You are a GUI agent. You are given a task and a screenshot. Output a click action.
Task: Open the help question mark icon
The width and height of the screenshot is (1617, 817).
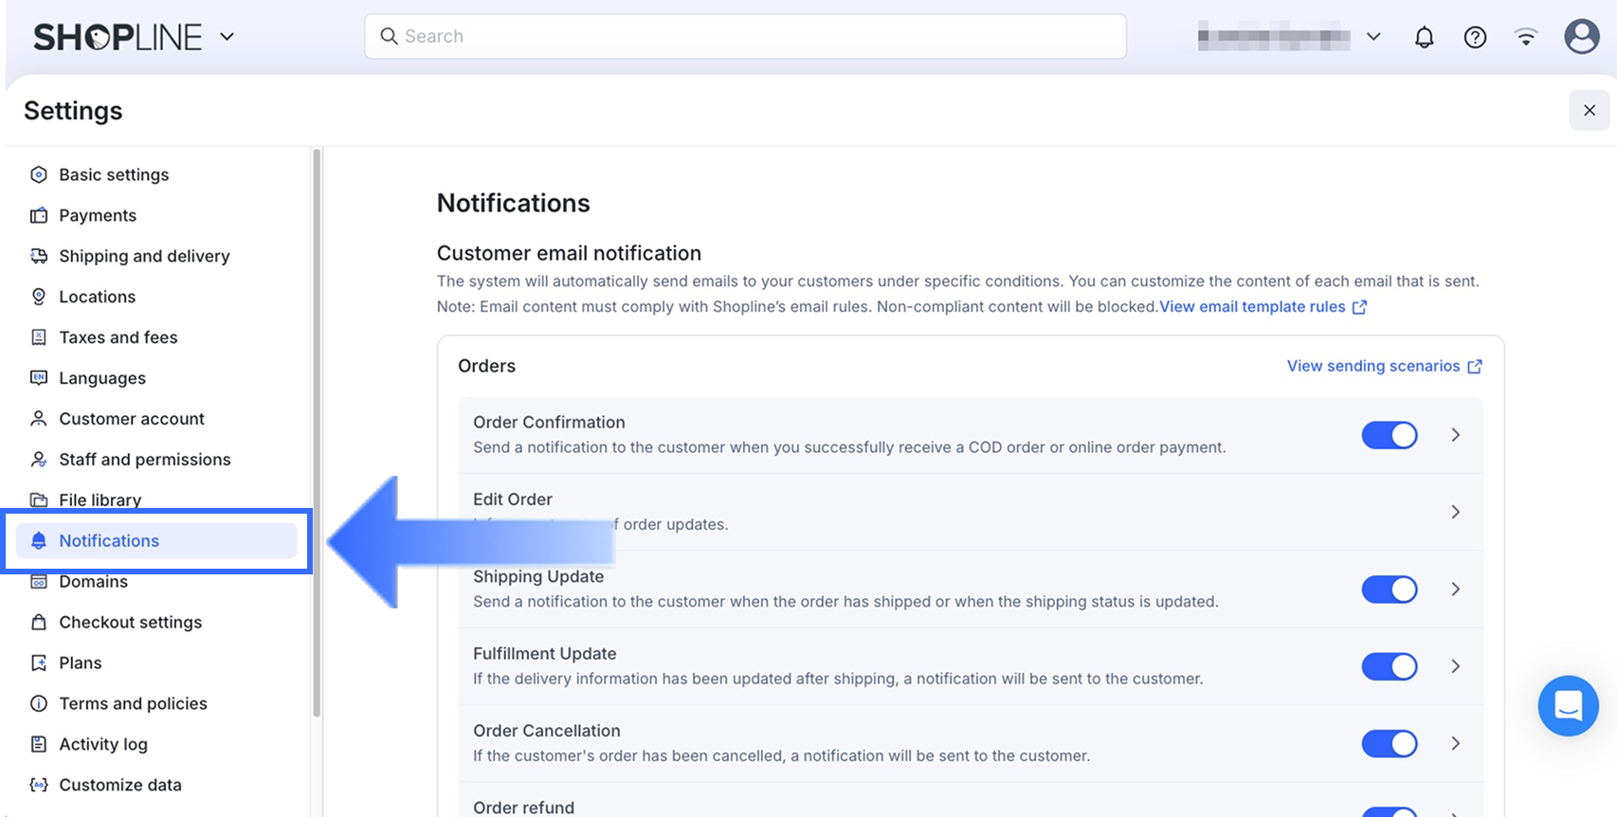(x=1475, y=37)
